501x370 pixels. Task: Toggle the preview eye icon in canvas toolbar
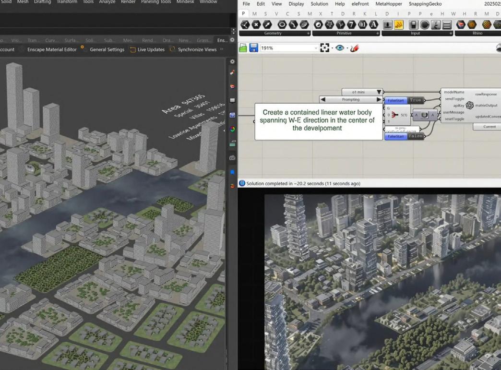340,48
